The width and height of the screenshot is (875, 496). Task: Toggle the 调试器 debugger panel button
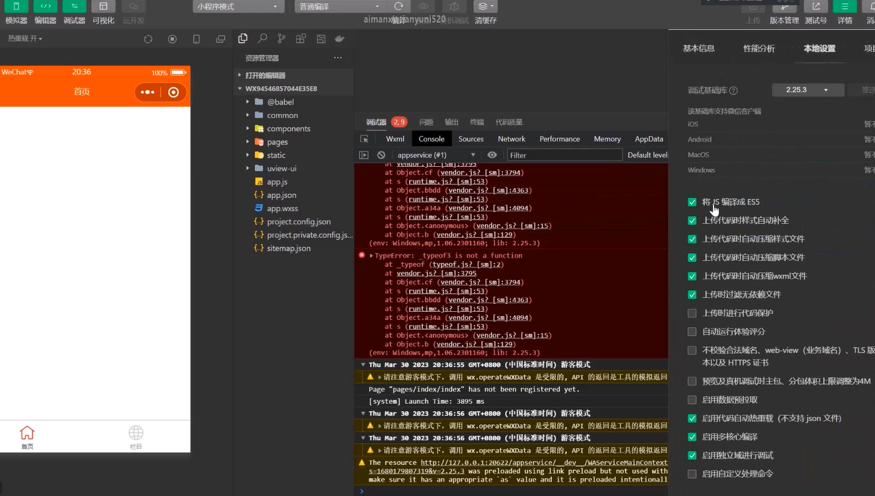74,6
